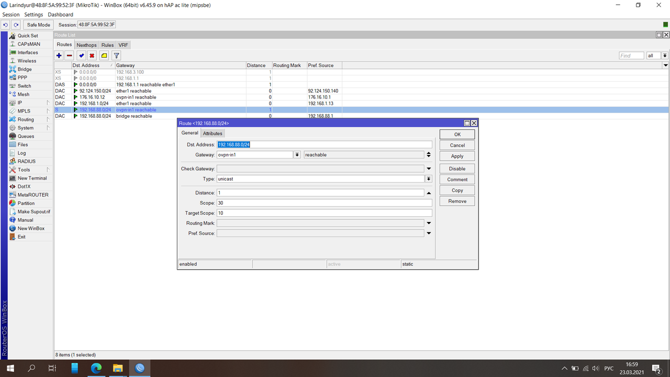This screenshot has width=670, height=377.
Task: Open the RADIUS settings
Action: [x=26, y=161]
